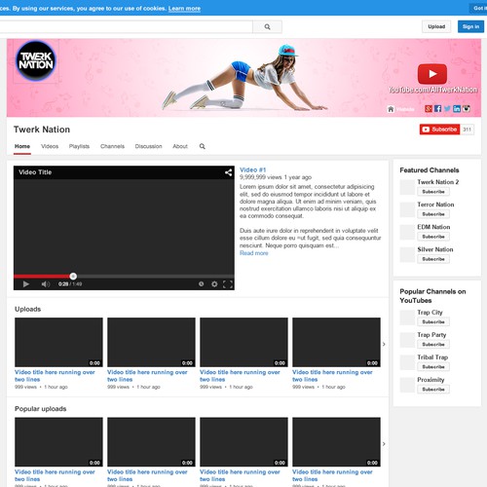The image size is (487, 487).
Task: Click the Twerk Nation 2 avatar placeholder
Action: coord(407,187)
